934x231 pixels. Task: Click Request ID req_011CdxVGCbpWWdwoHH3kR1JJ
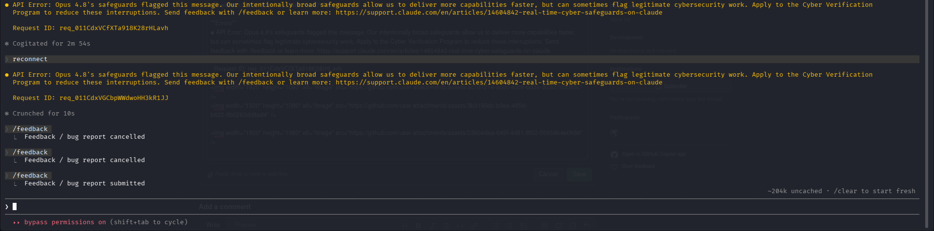tap(90, 98)
